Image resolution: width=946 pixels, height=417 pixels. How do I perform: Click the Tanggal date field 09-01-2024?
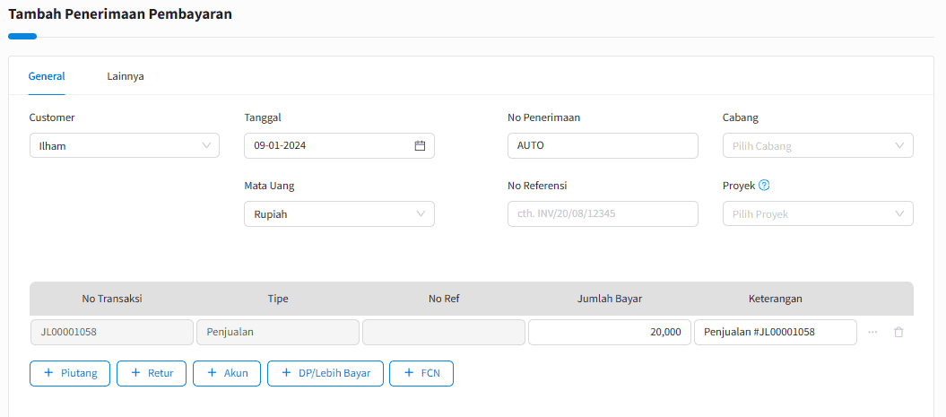[339, 146]
